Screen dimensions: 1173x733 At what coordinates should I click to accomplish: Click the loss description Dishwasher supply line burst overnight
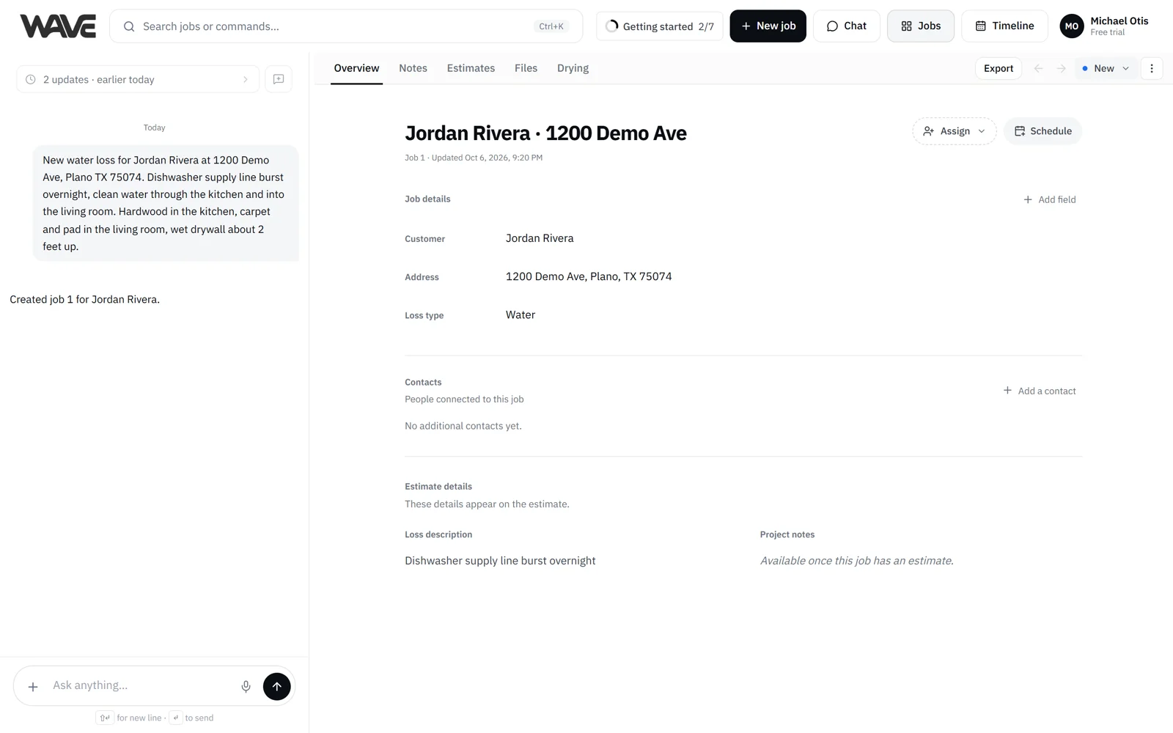(x=500, y=561)
